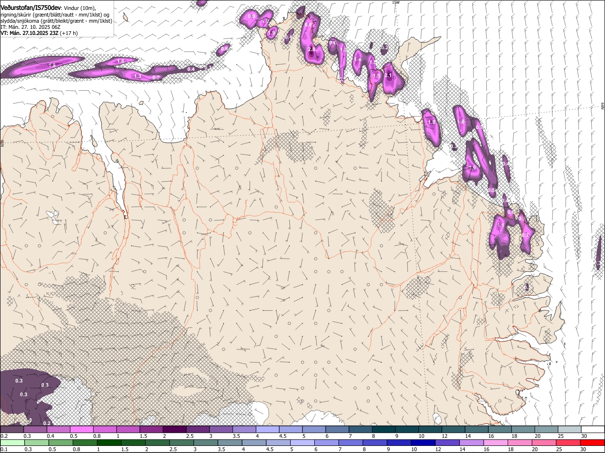Image resolution: width=605 pixels, height=453 pixels.
Task: Click upper legend swatch between 0.2 and 0.3
Action: point(12,429)
